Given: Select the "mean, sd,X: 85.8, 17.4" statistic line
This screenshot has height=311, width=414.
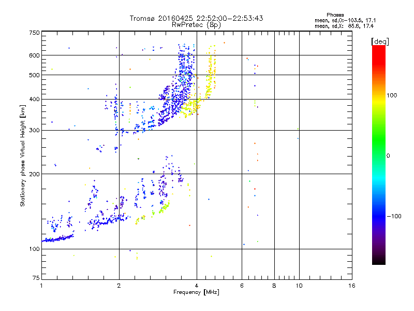Looking at the screenshot, I should 344,26.
